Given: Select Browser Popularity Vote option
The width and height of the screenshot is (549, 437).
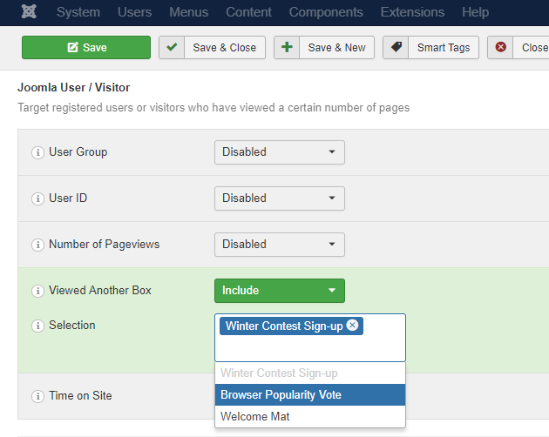Looking at the screenshot, I should click(310, 394).
